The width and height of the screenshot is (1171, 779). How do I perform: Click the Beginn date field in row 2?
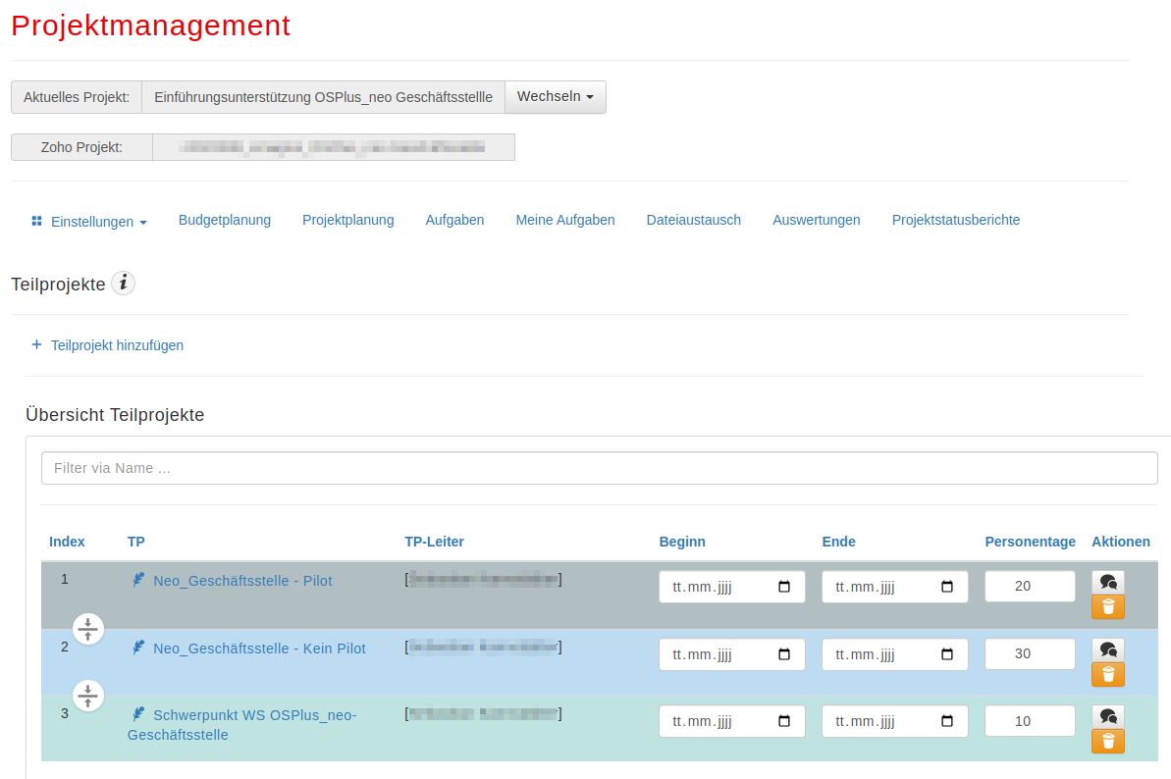tap(732, 654)
